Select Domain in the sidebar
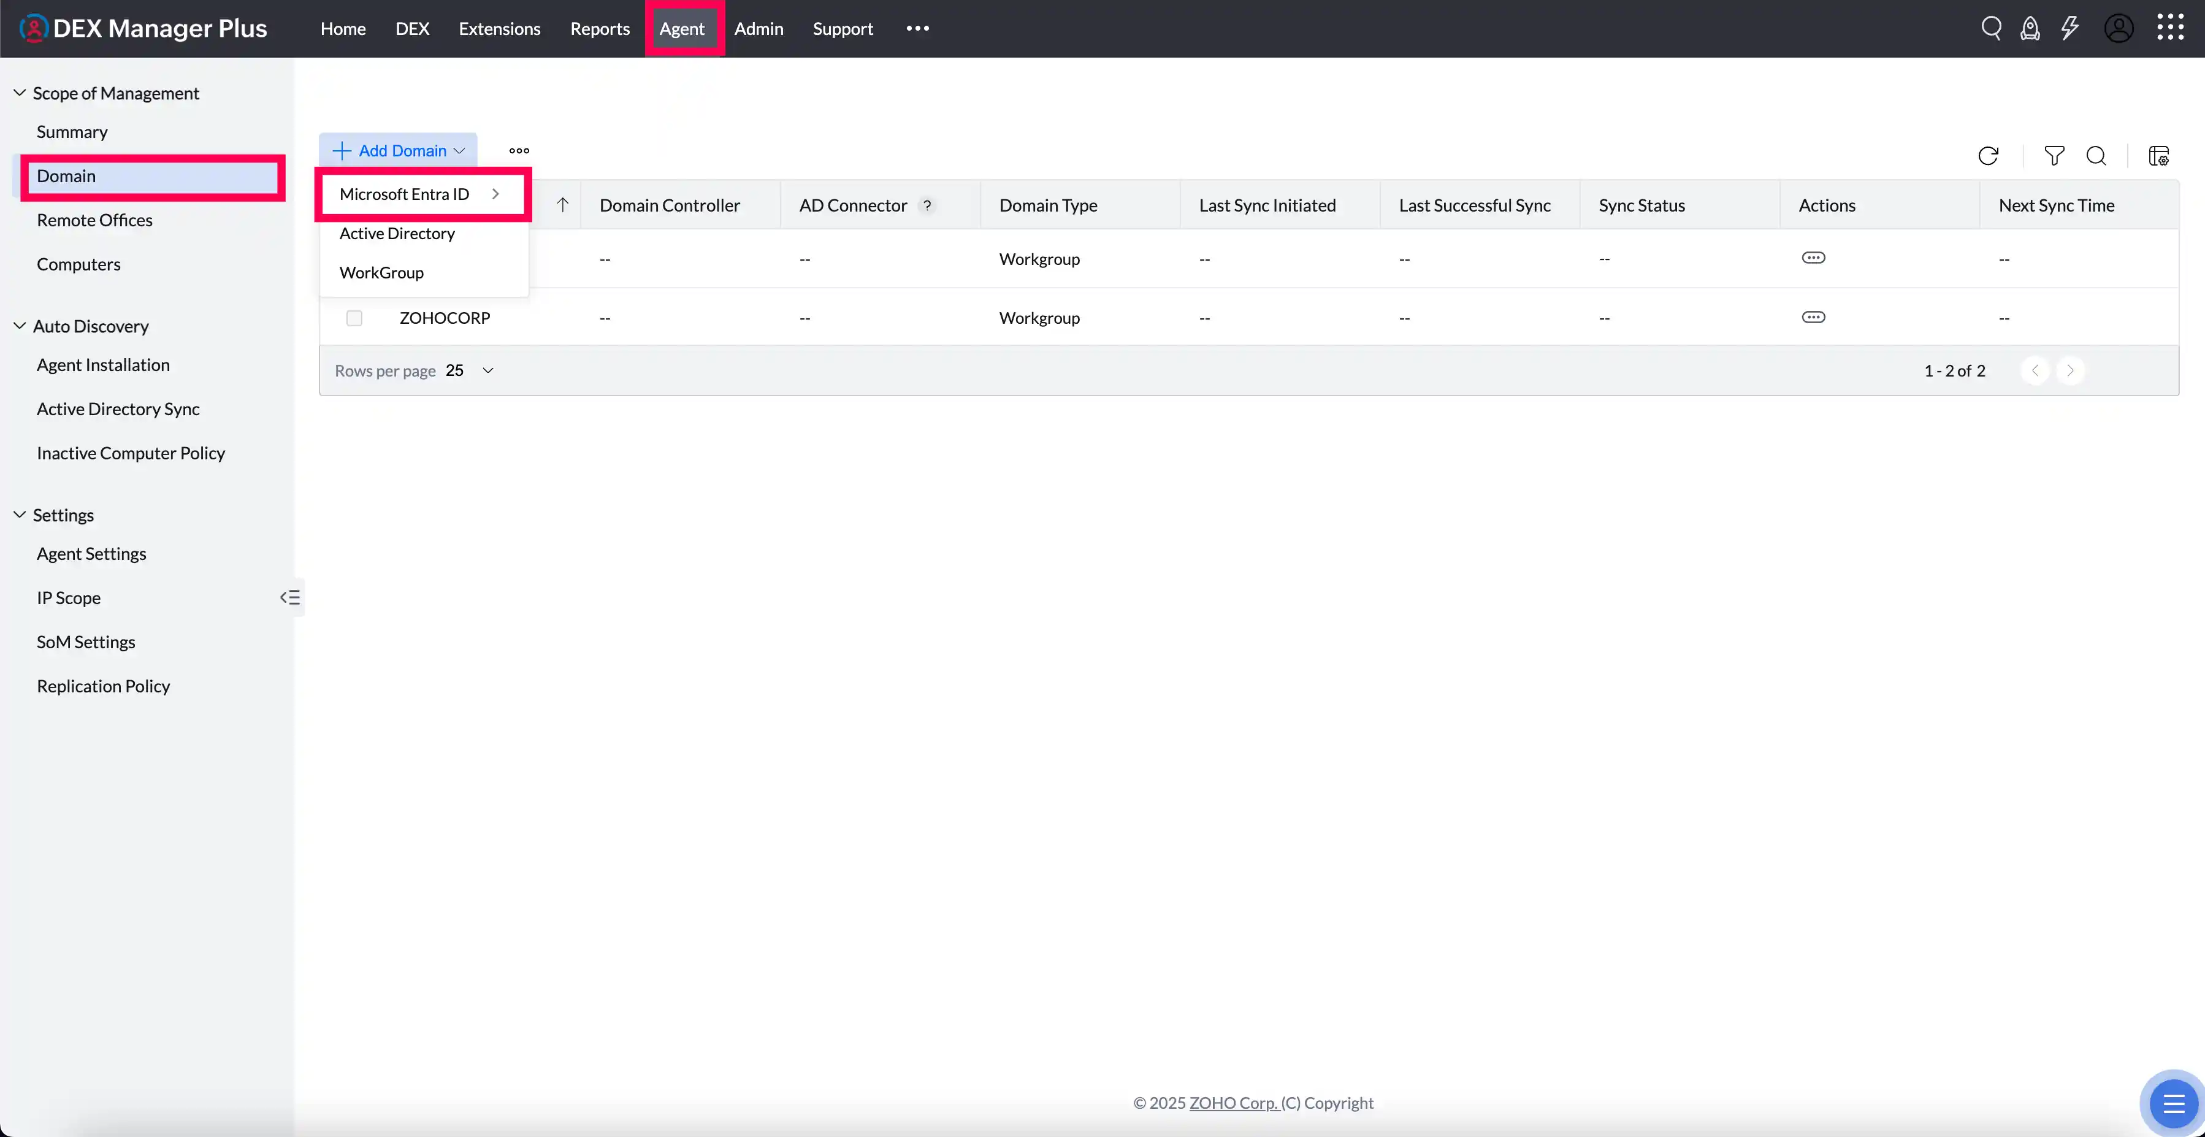The image size is (2205, 1137). 152,177
